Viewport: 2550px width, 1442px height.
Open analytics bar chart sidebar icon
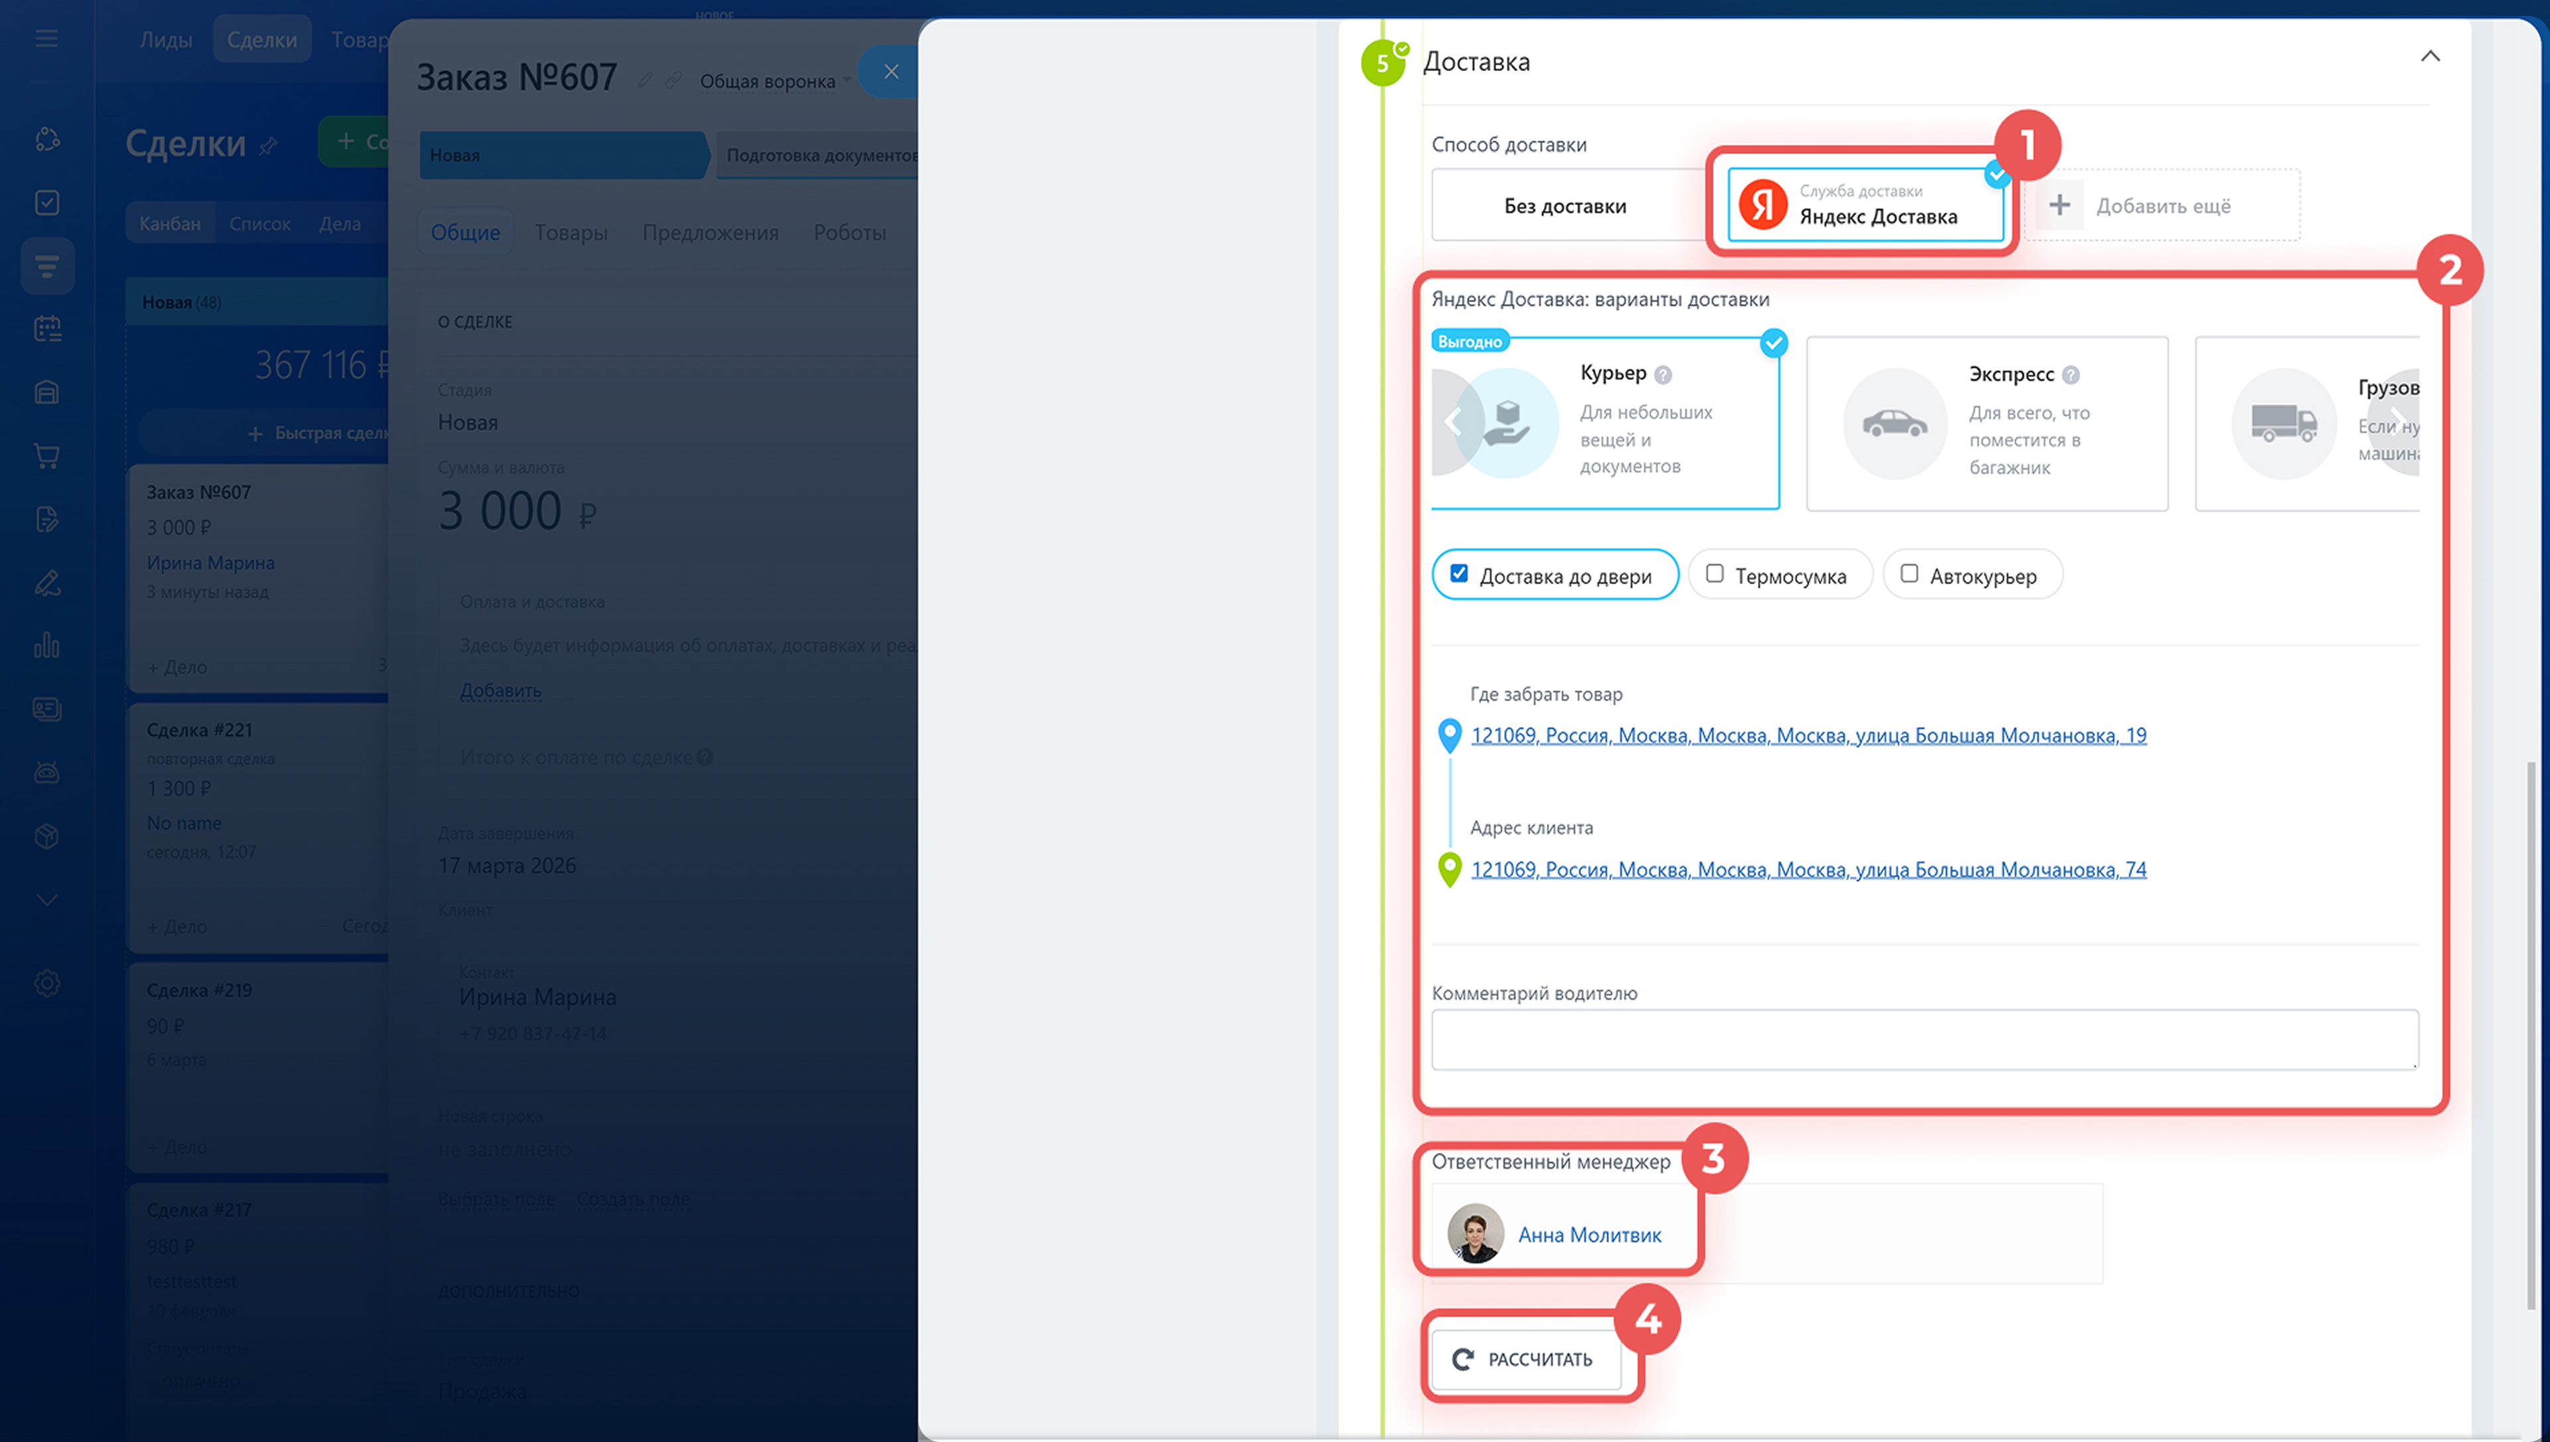46,646
